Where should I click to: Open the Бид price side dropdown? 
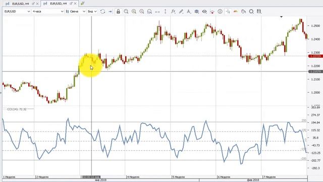point(92,12)
